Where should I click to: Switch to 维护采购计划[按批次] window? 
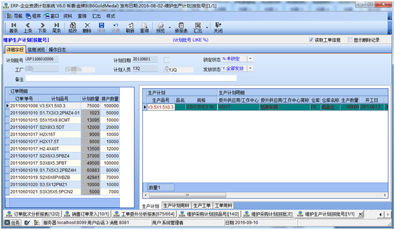click(268, 214)
